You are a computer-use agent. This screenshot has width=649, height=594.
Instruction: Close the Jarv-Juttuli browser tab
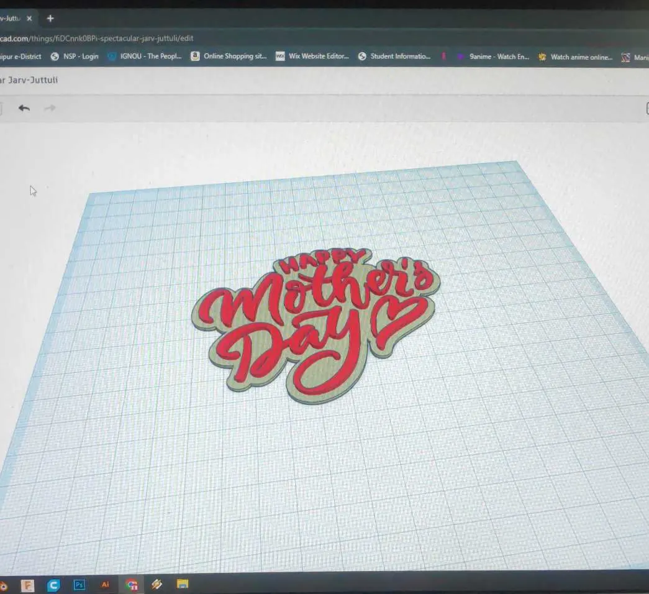(29, 18)
